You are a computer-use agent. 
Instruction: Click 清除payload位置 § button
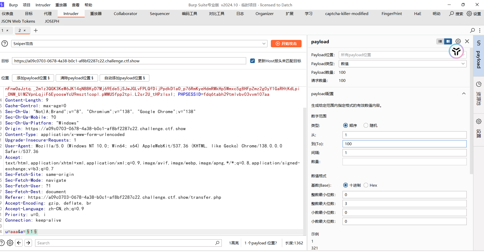[x=77, y=78]
